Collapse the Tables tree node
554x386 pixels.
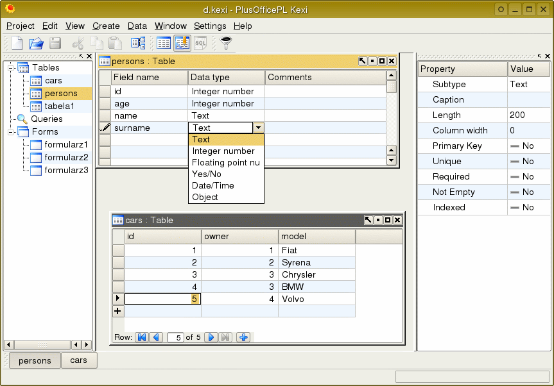(x=11, y=68)
